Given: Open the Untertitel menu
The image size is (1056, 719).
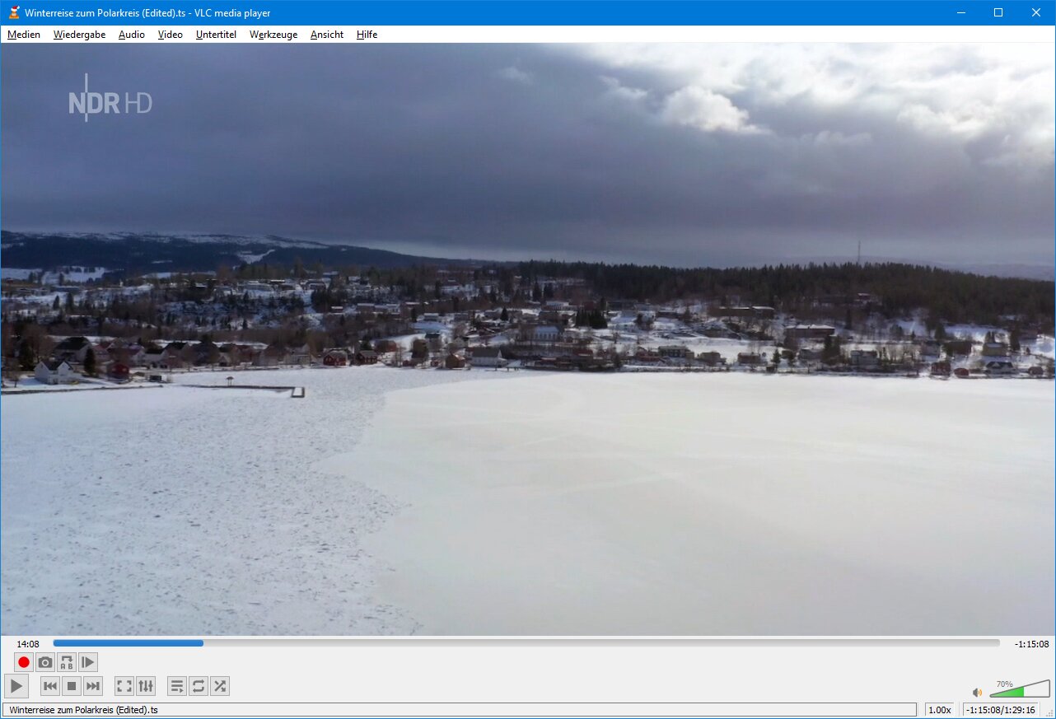Looking at the screenshot, I should point(216,35).
